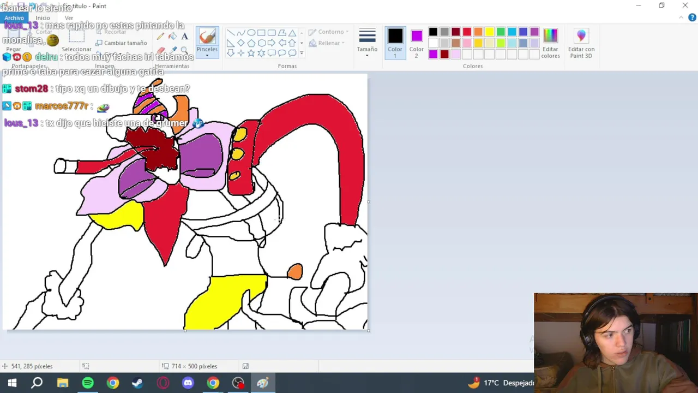
Task: Pick the right arrow shape
Action: [x=272, y=43]
